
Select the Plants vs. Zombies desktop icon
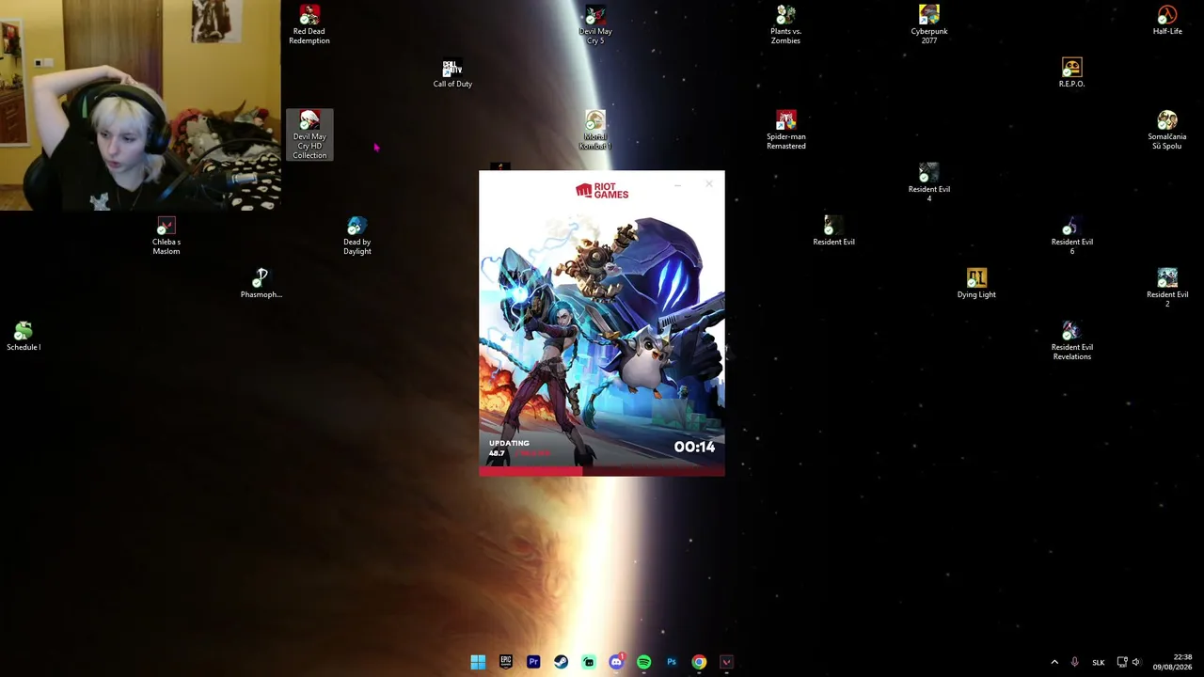point(785,24)
